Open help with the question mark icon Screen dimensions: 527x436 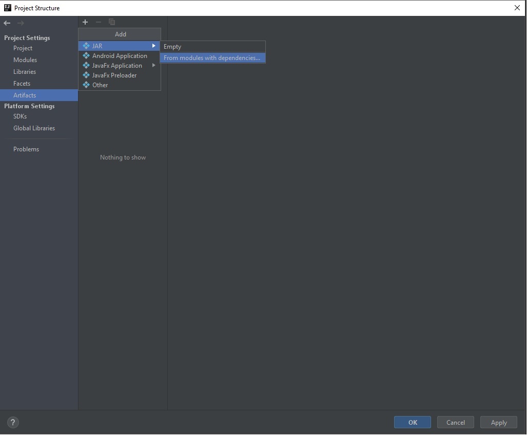coord(13,423)
